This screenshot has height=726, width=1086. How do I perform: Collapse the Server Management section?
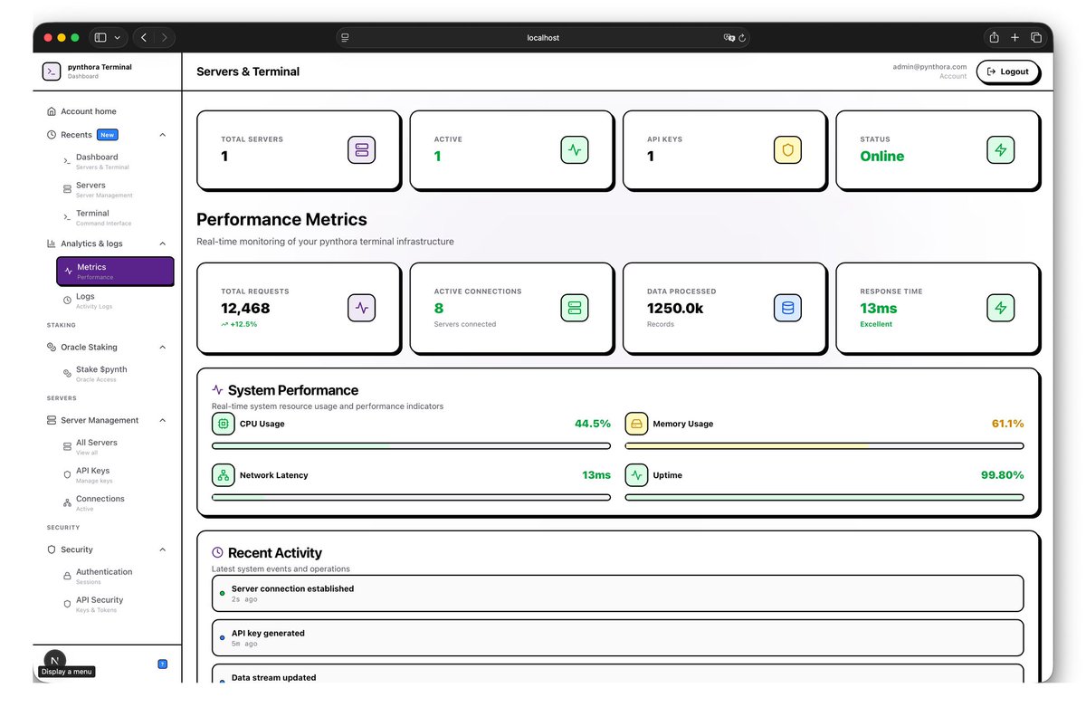(163, 420)
